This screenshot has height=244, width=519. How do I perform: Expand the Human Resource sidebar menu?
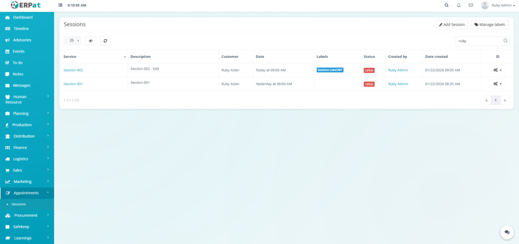[x=27, y=99]
